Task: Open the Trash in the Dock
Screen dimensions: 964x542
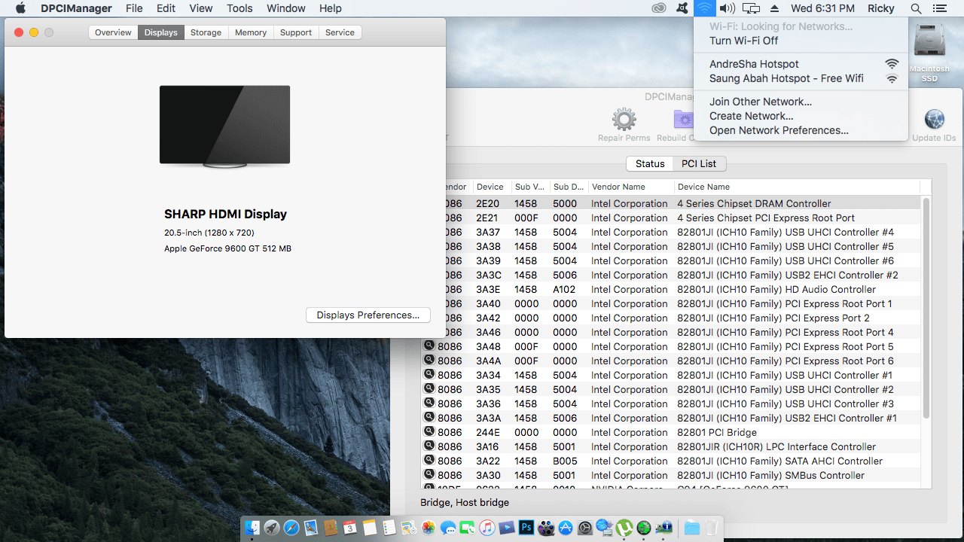Action: pyautogui.click(x=712, y=528)
